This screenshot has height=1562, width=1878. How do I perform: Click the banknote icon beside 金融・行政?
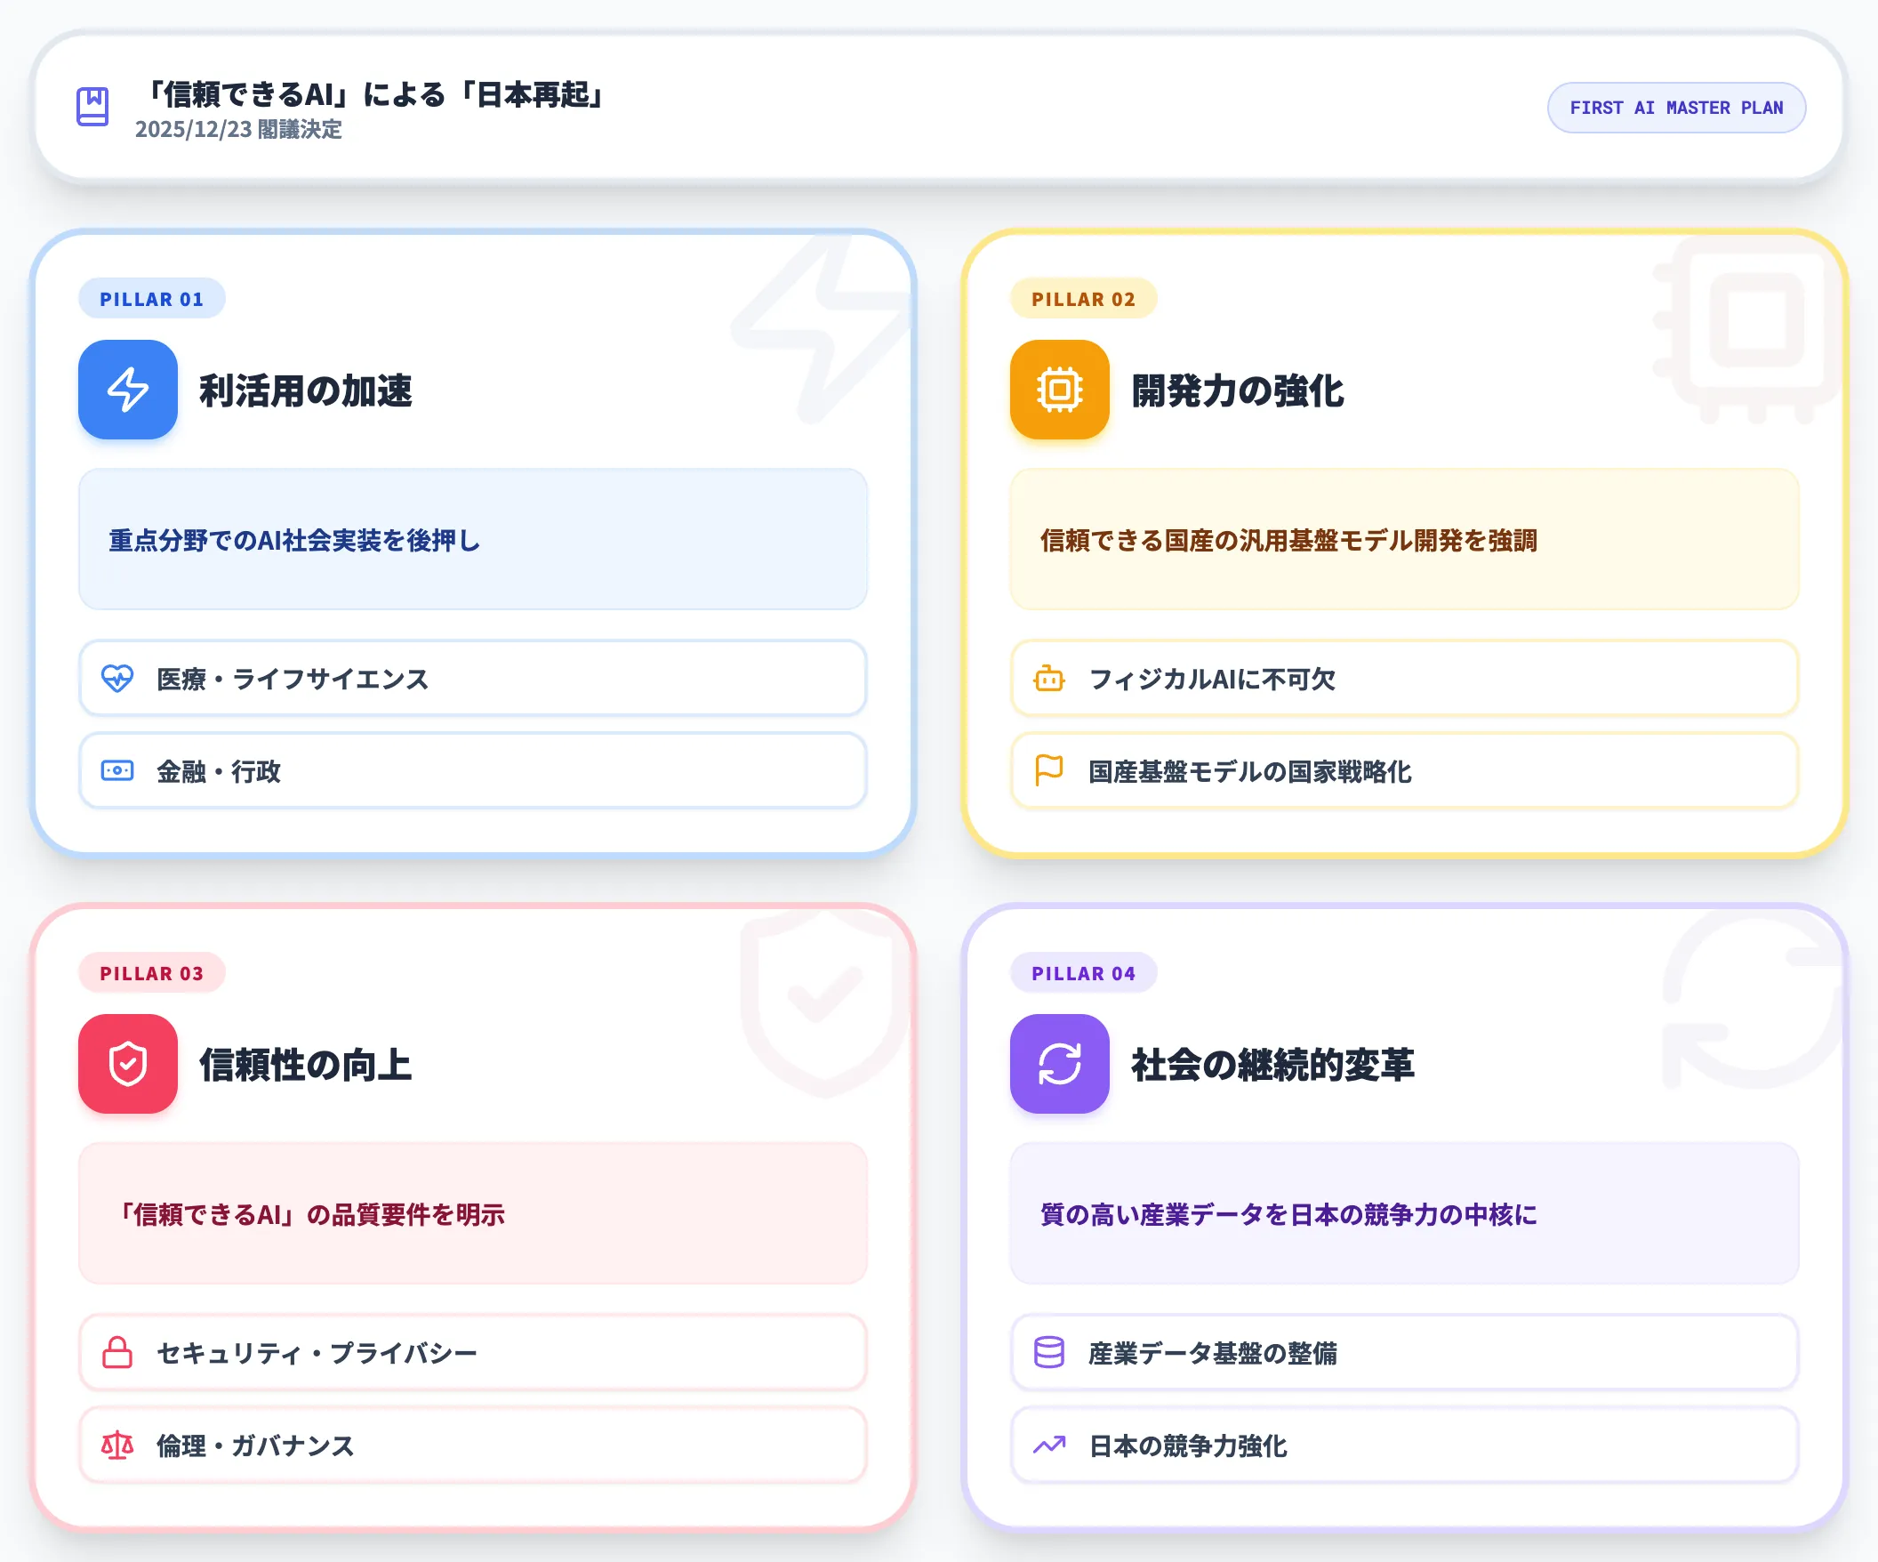point(117,770)
